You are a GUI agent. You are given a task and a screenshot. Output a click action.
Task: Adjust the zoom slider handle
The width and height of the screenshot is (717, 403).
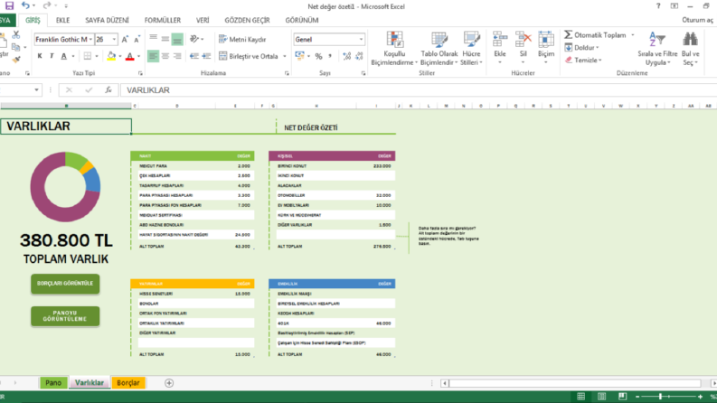(660, 397)
